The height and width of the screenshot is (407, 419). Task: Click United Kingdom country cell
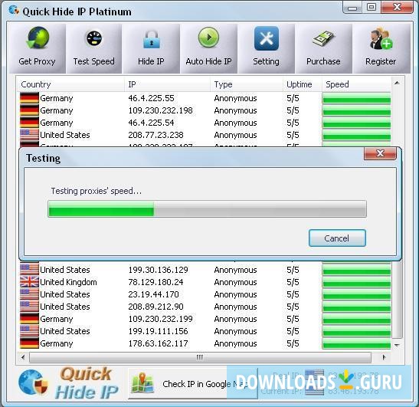click(68, 282)
